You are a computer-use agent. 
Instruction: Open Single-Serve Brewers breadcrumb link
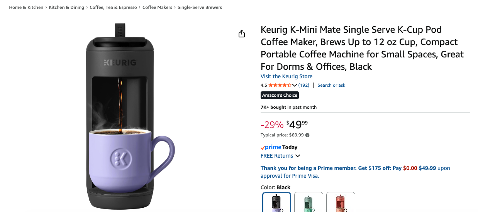click(x=200, y=7)
